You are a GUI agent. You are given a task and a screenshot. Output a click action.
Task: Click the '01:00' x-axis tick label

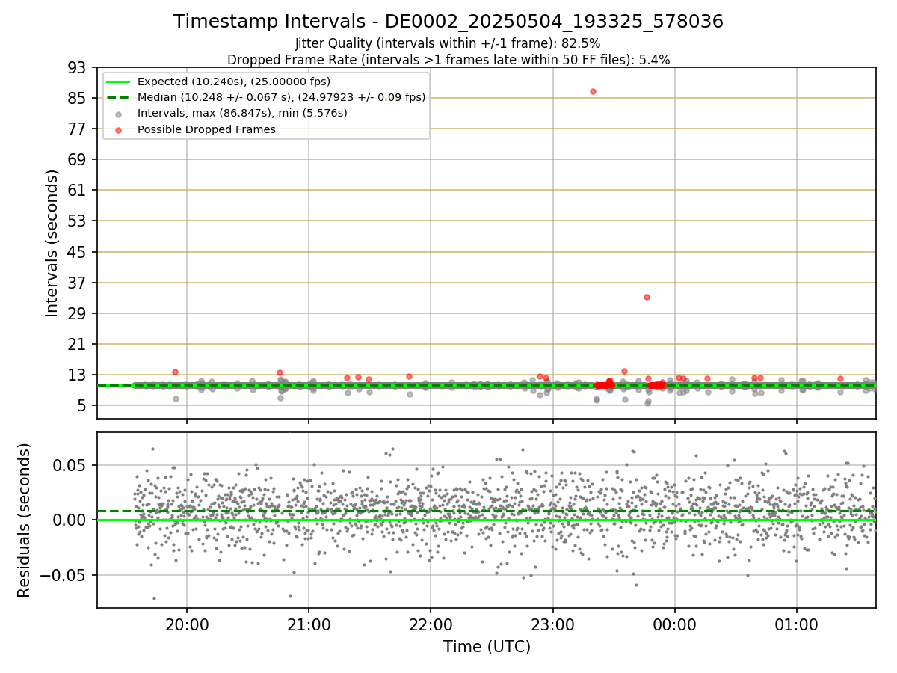click(x=796, y=624)
